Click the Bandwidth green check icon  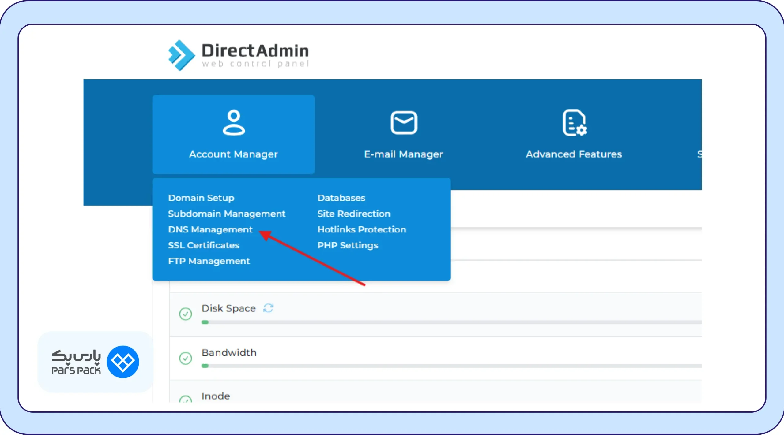click(186, 358)
